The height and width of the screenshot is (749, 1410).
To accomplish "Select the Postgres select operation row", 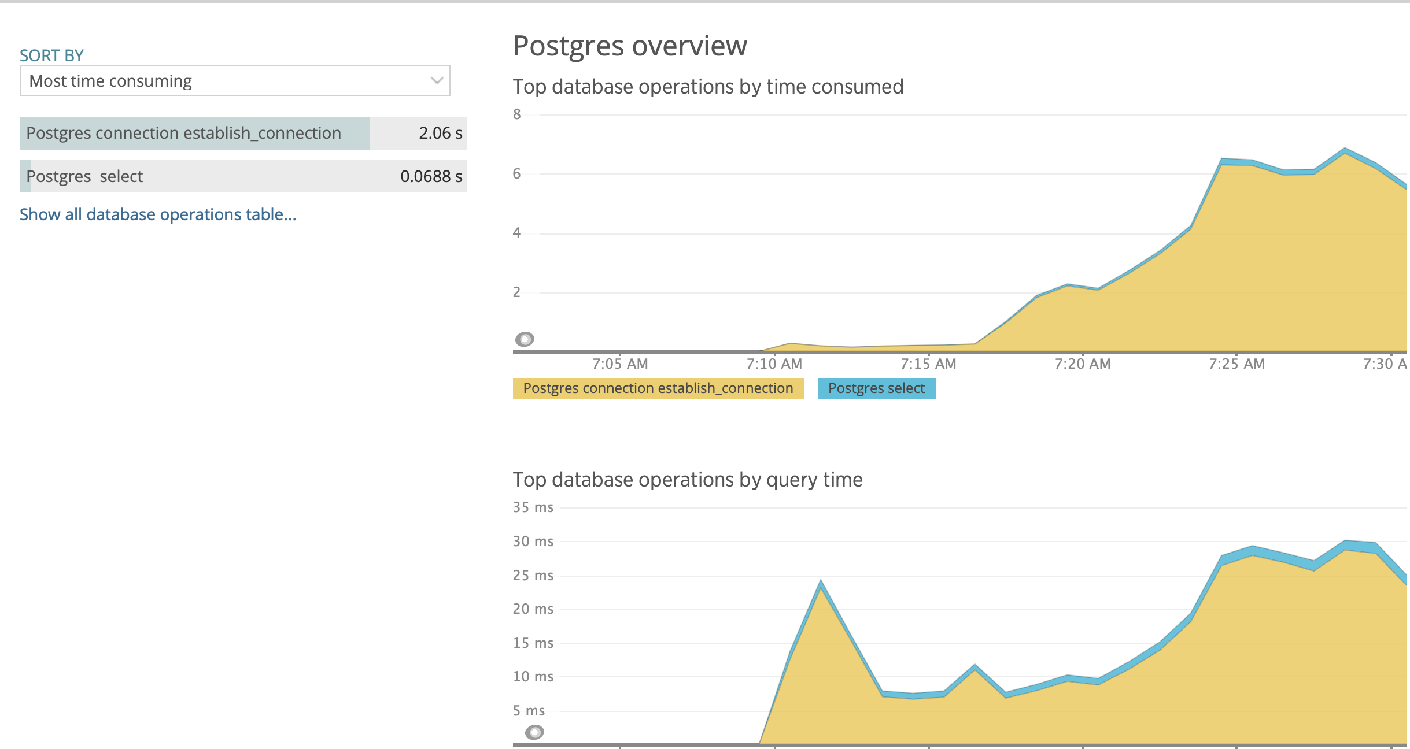I will [x=85, y=176].
